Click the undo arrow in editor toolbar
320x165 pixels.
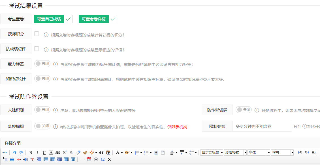coord(14,153)
